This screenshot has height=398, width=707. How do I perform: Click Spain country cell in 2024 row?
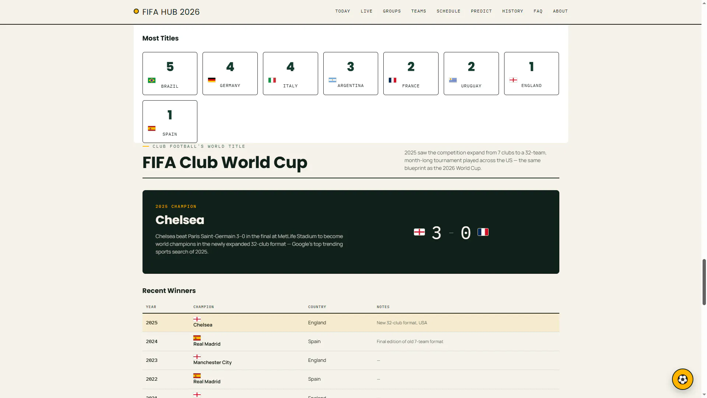(314, 342)
